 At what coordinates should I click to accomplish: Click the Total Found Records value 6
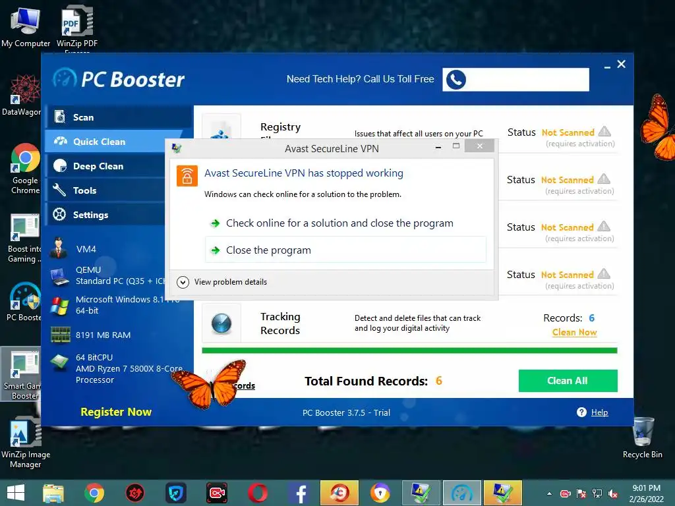438,381
